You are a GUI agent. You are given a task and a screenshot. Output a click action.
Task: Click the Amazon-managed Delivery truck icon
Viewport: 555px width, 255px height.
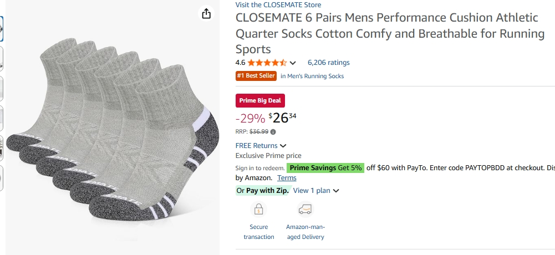coord(305,210)
